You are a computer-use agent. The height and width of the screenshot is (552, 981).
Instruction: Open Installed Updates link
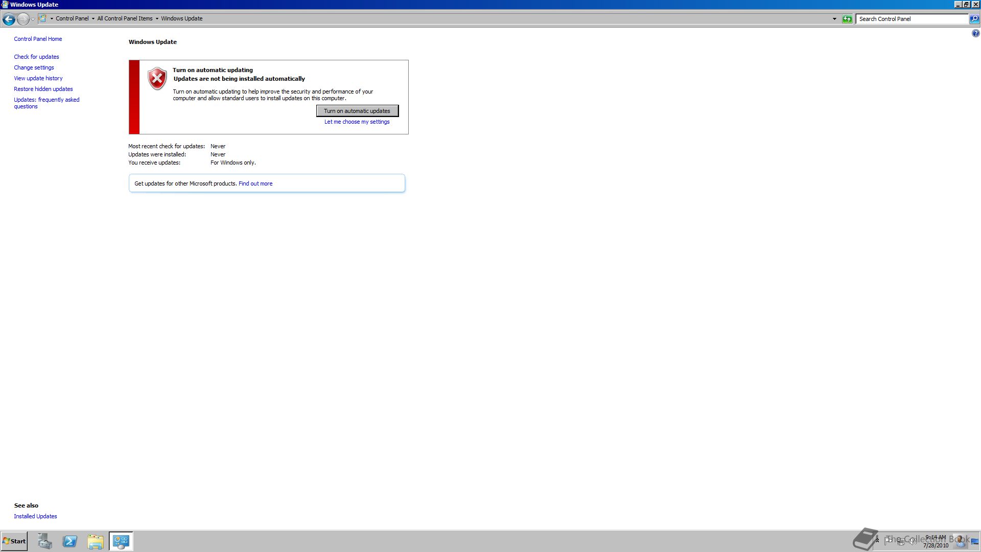point(35,516)
